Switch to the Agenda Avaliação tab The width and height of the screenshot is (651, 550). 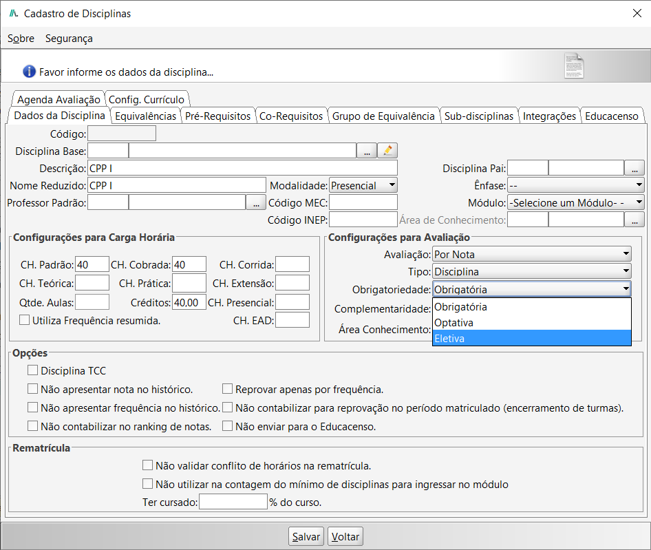coord(58,99)
